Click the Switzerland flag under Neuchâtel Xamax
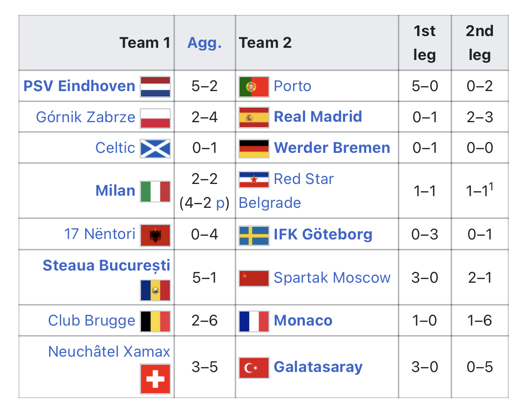 pos(155,379)
